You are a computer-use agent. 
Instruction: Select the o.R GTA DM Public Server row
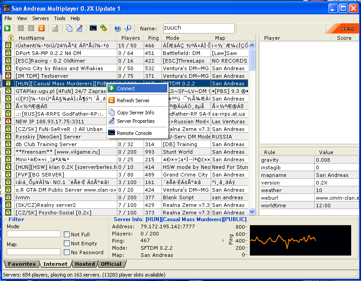[125, 190]
